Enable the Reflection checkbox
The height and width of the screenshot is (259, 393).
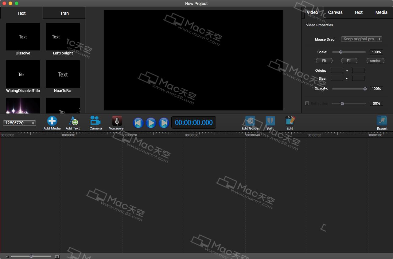(307, 103)
